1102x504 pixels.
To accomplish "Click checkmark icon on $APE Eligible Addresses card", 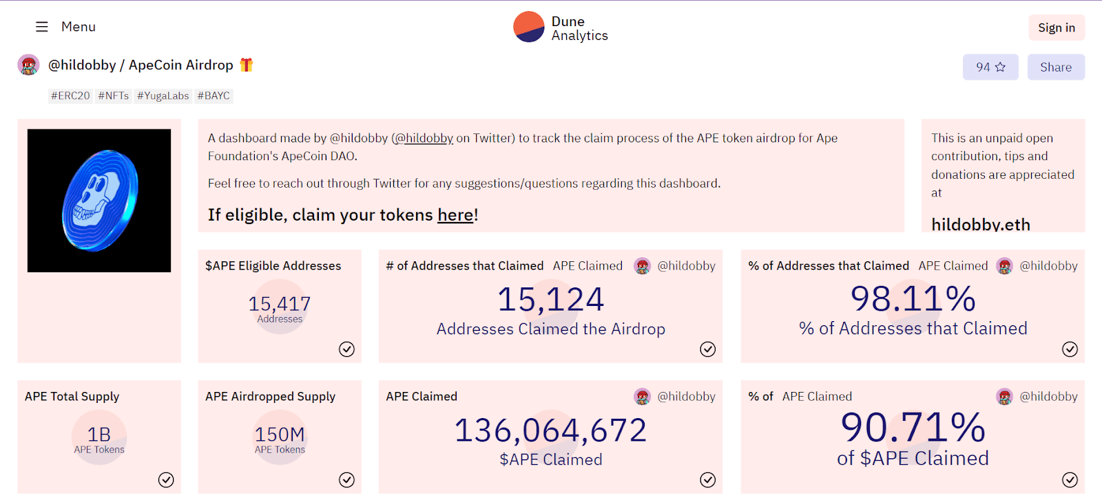I will tap(346, 349).
